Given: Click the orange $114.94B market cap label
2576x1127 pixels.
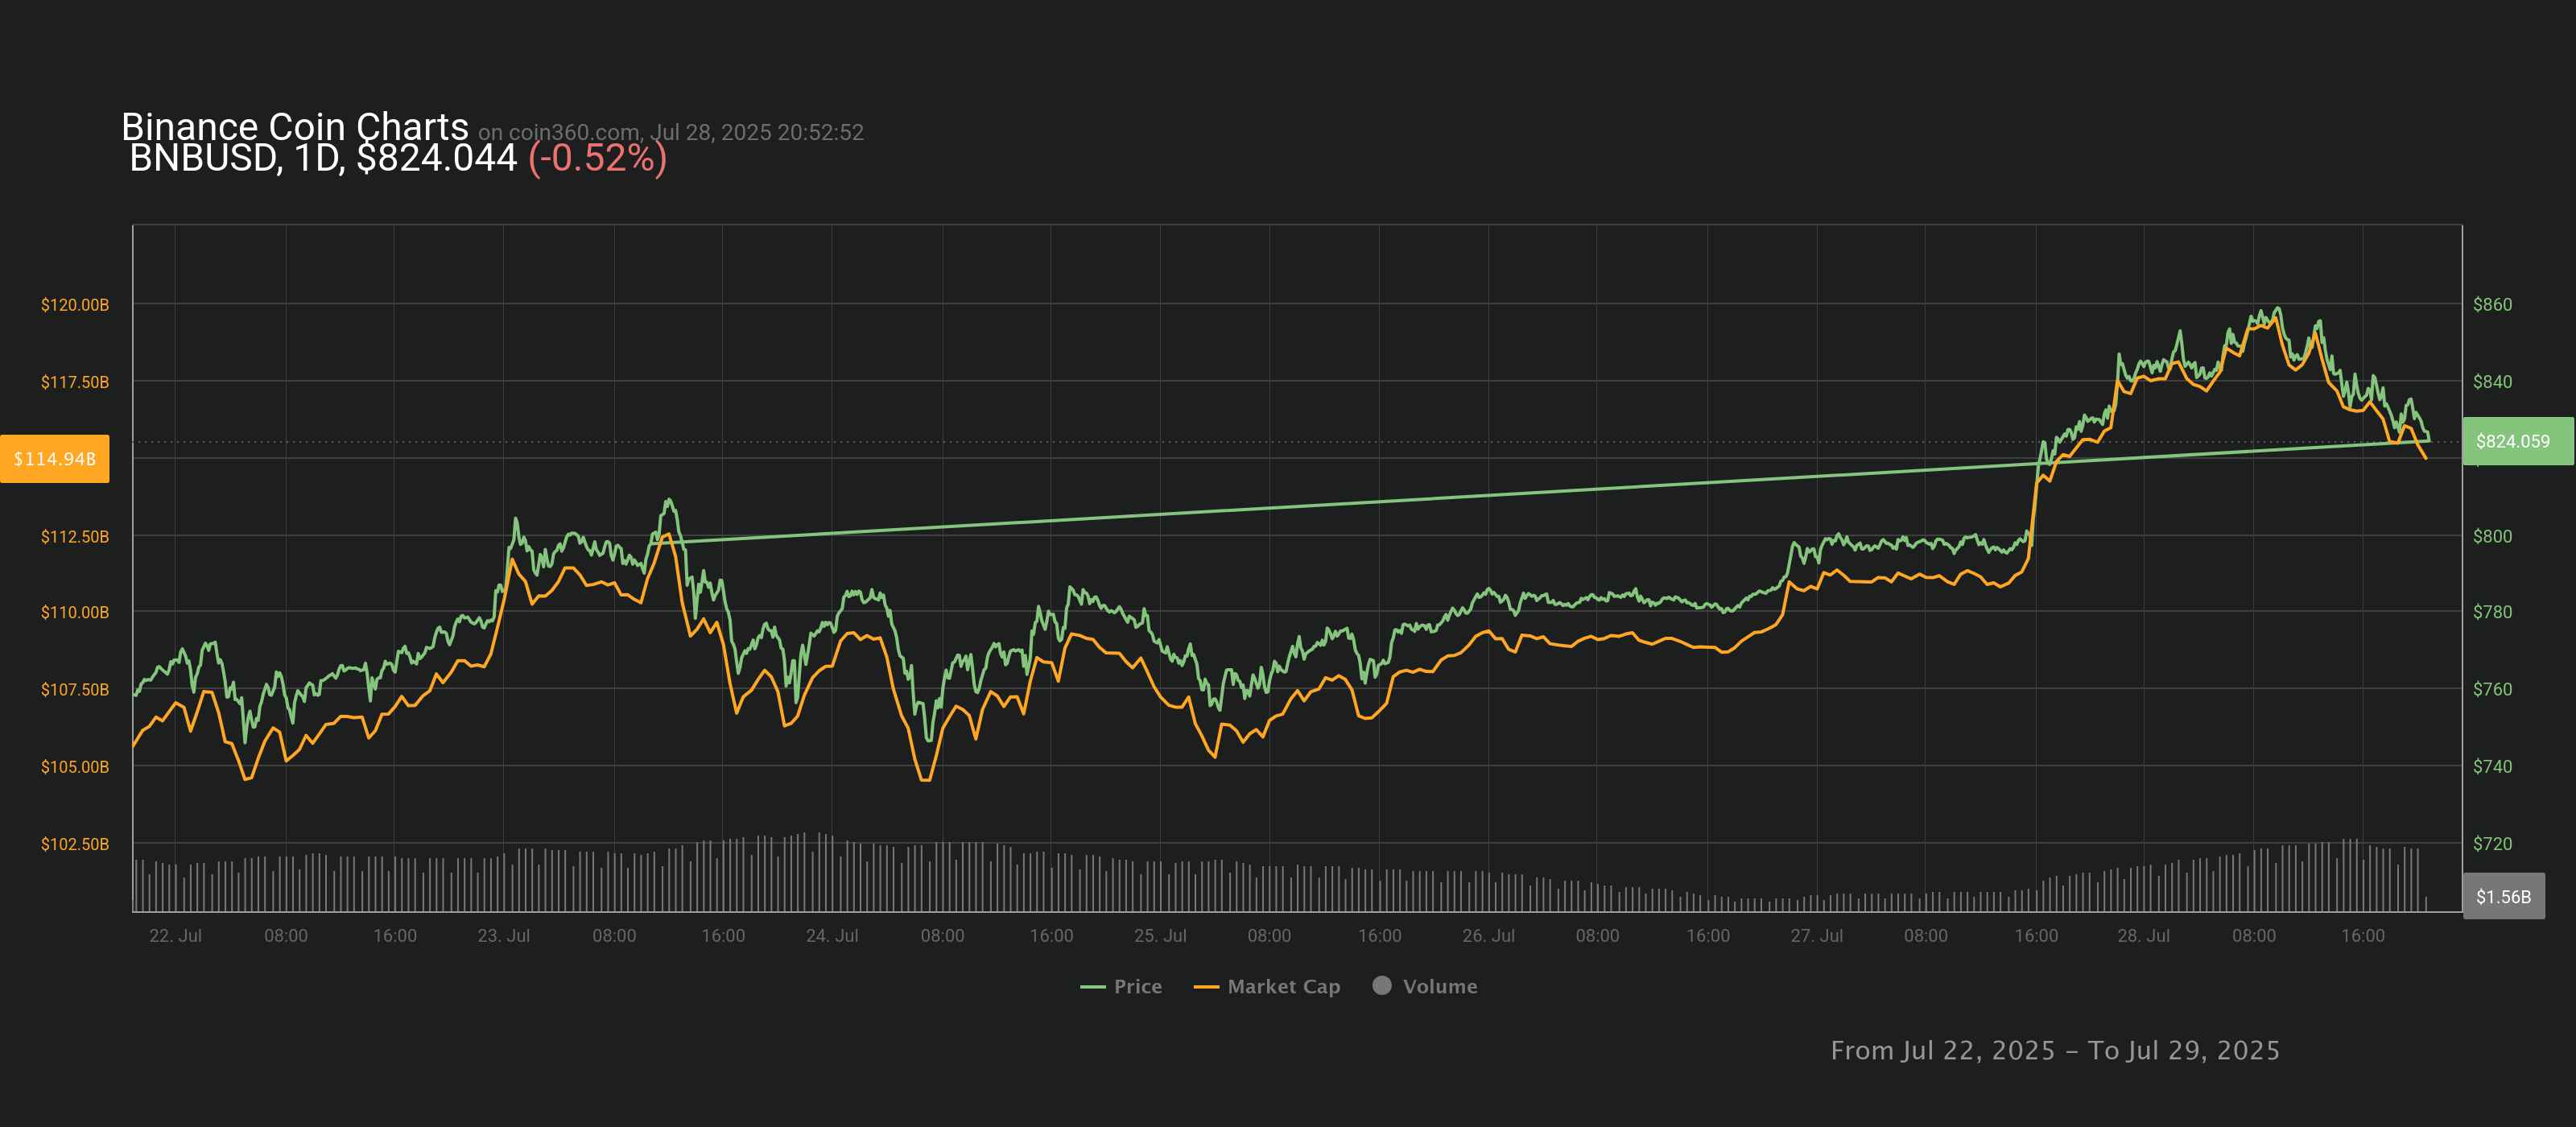Looking at the screenshot, I should (55, 459).
